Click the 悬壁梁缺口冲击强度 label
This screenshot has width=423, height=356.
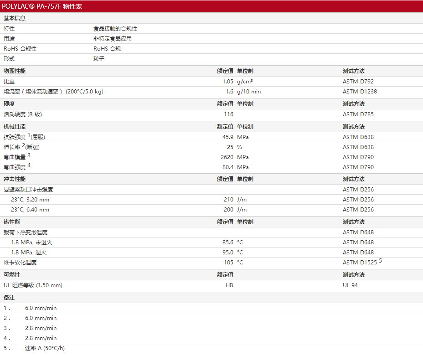(x=28, y=190)
